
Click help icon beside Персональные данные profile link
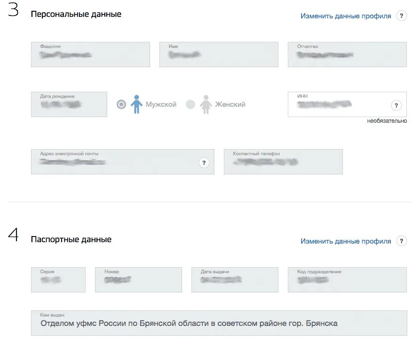[401, 16]
